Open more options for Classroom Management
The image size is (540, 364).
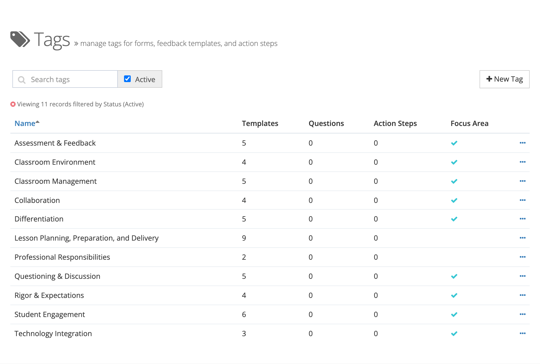[x=522, y=181]
